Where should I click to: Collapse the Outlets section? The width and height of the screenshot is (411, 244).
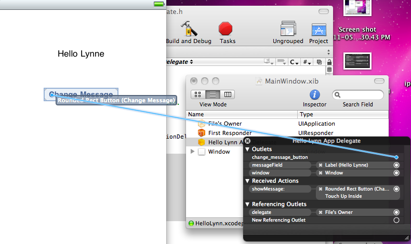click(248, 150)
